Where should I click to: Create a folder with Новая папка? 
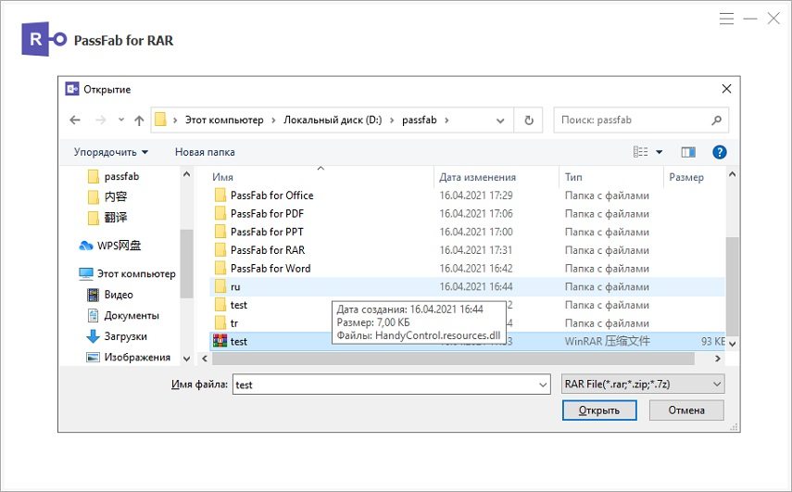tap(205, 152)
